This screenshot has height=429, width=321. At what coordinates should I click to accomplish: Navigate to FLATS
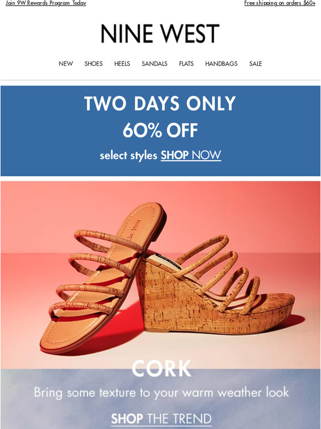187,64
